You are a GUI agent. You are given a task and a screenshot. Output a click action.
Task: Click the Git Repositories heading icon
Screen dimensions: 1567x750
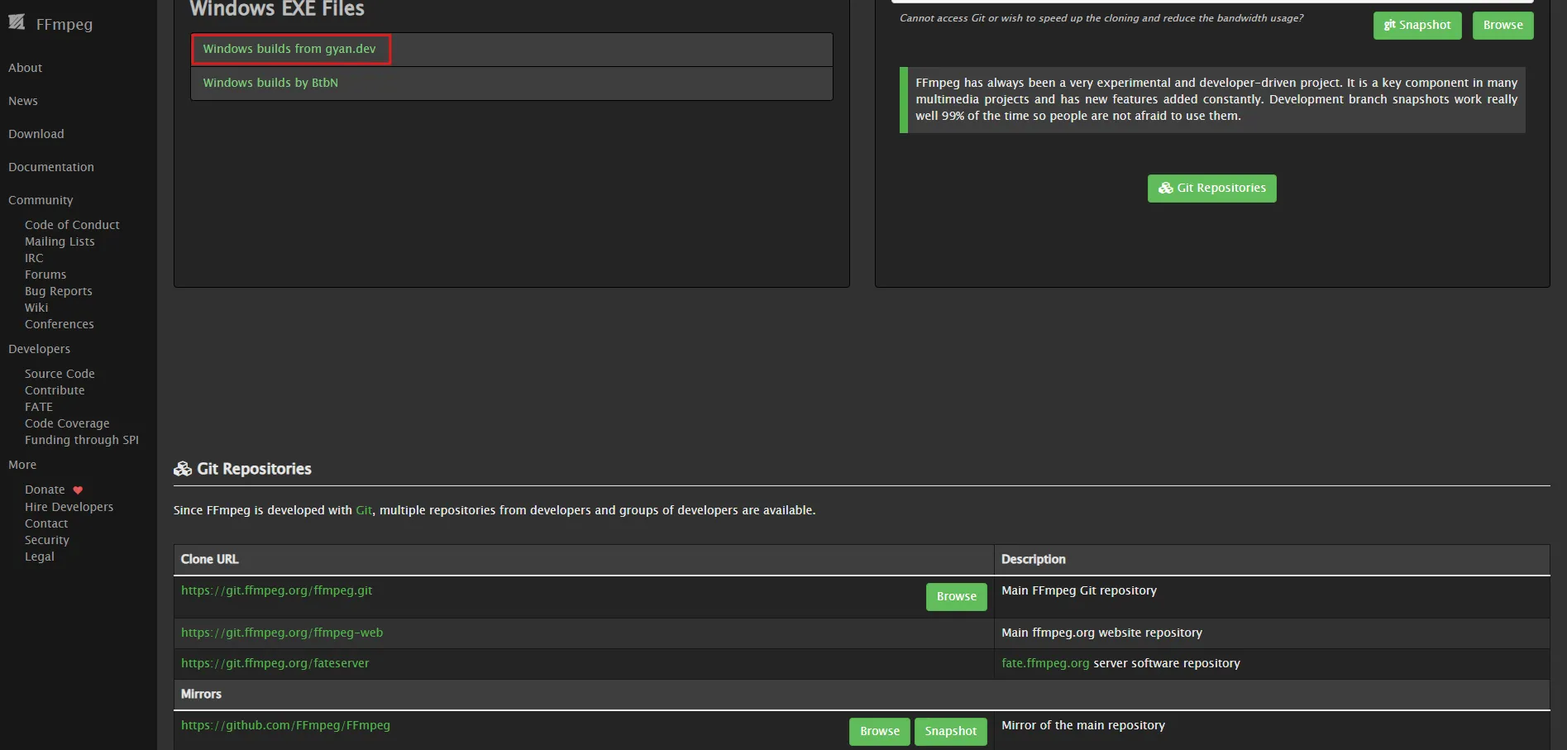(183, 469)
